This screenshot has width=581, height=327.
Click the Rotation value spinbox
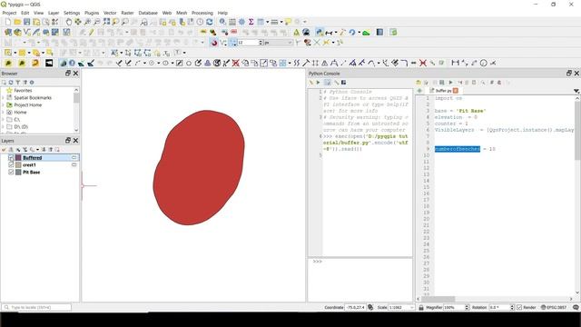coord(502,307)
